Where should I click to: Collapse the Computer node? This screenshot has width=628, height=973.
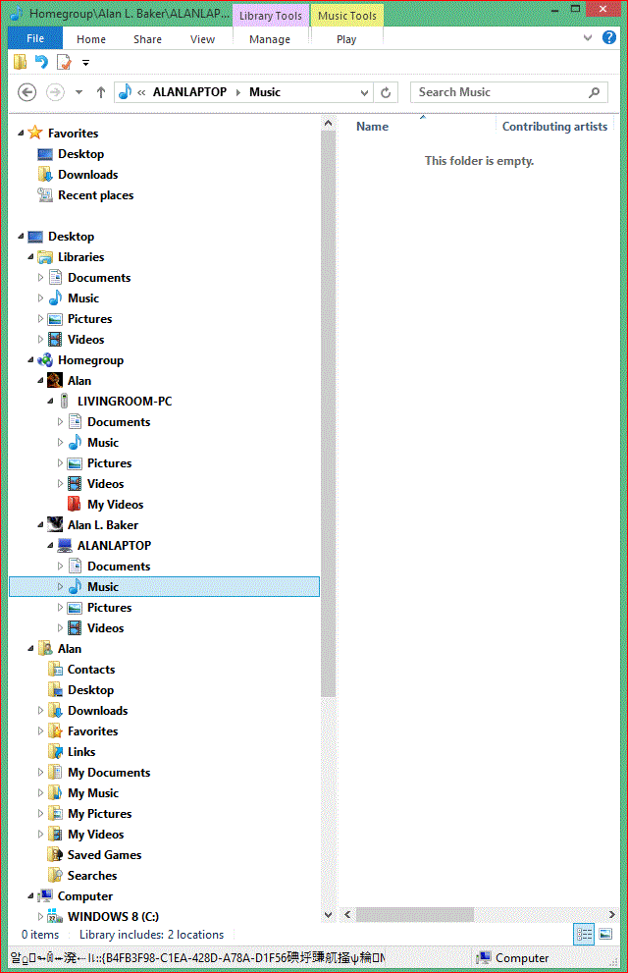(30, 896)
